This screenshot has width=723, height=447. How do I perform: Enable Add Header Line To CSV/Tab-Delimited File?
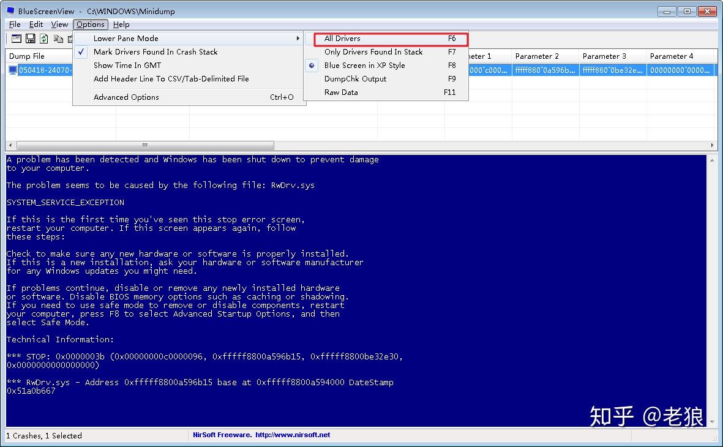pos(171,78)
